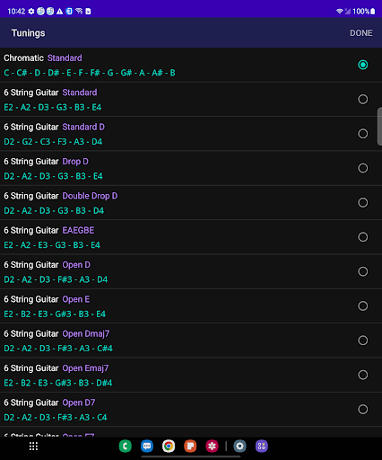
Task: Open the blue Messages app icon
Action: coord(147,447)
